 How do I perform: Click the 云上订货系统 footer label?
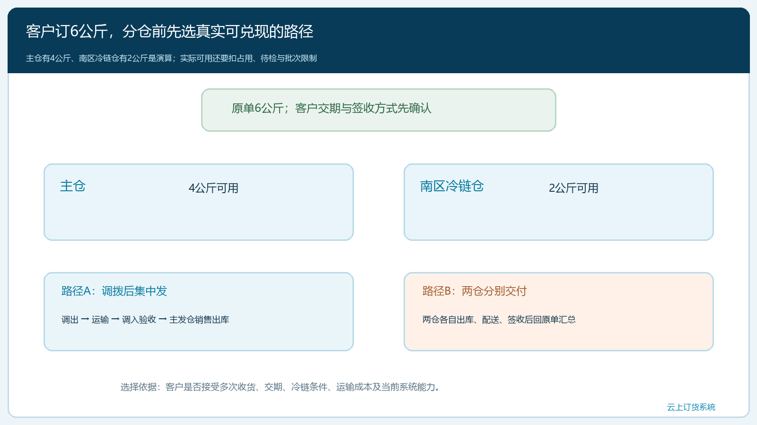(x=691, y=407)
